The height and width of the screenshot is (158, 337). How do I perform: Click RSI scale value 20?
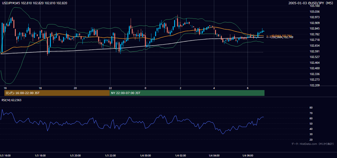tap(311, 140)
